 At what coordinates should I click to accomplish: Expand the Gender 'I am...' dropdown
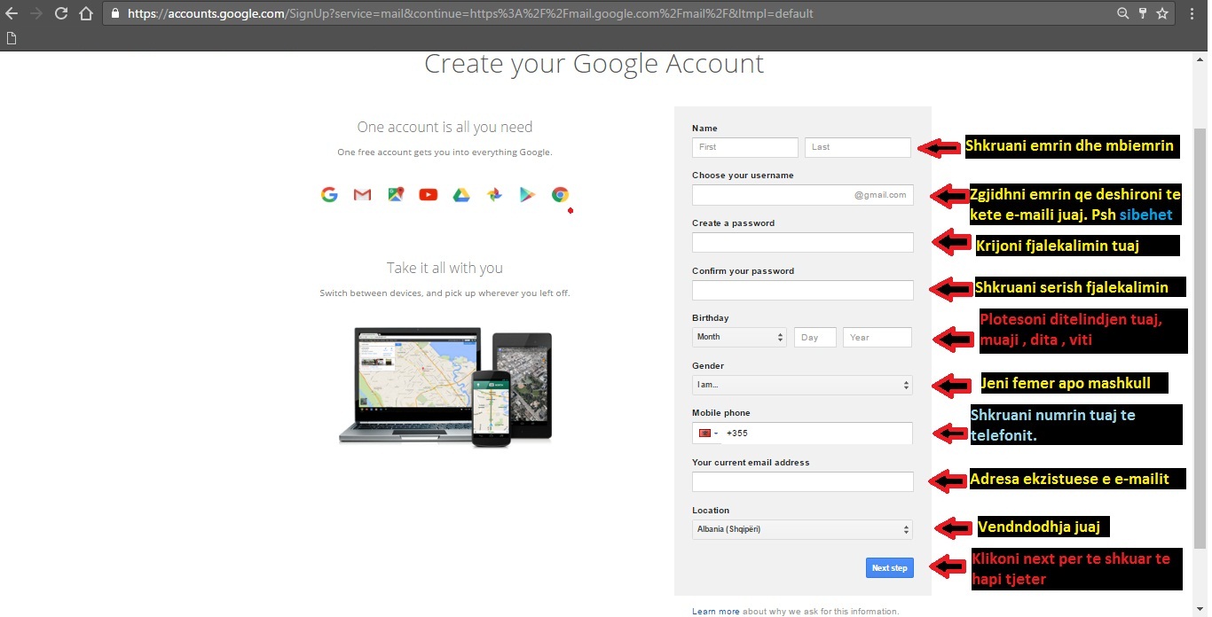coord(803,385)
